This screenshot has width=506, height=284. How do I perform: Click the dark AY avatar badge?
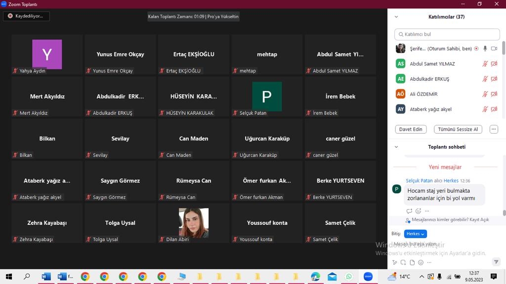point(400,109)
